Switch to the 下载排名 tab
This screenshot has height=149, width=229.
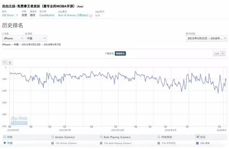tap(109, 54)
